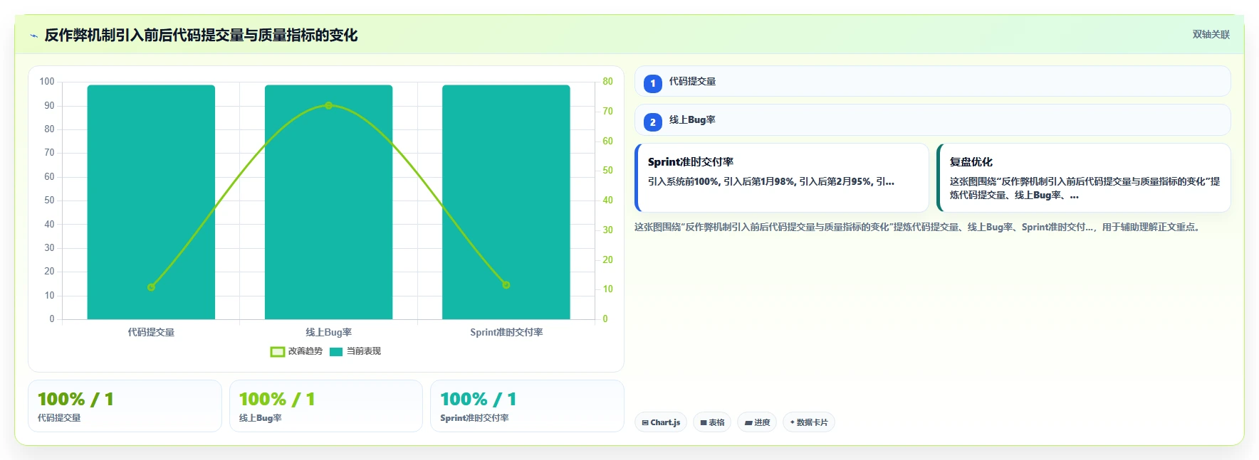The height and width of the screenshot is (460, 1259).
Task: Click the icon in the Chart.js chip
Action: click(x=645, y=422)
